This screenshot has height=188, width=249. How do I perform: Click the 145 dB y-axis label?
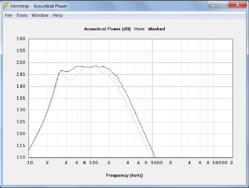click(21, 74)
